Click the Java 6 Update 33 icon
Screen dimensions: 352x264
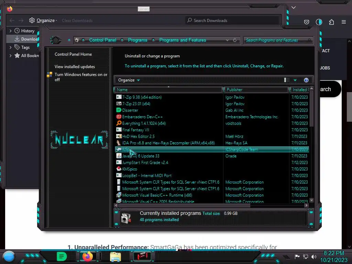119,156
